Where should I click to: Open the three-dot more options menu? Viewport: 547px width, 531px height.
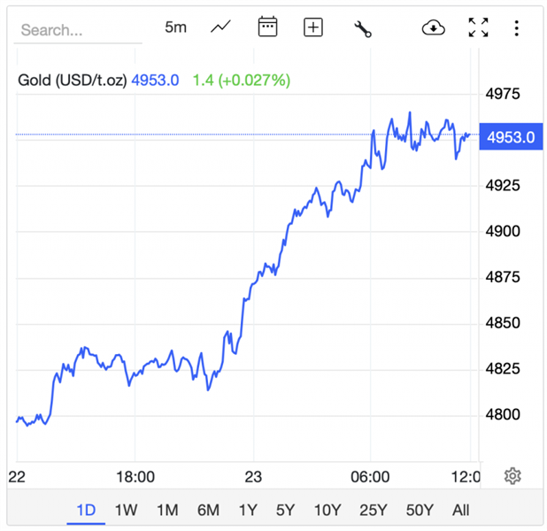(517, 27)
